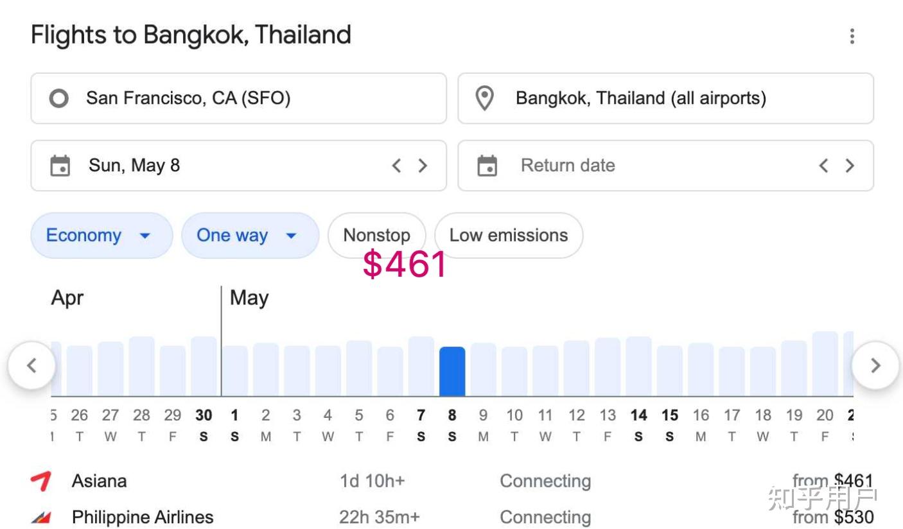Select the May 14 price bar
903x529 pixels.
pyautogui.click(x=638, y=367)
